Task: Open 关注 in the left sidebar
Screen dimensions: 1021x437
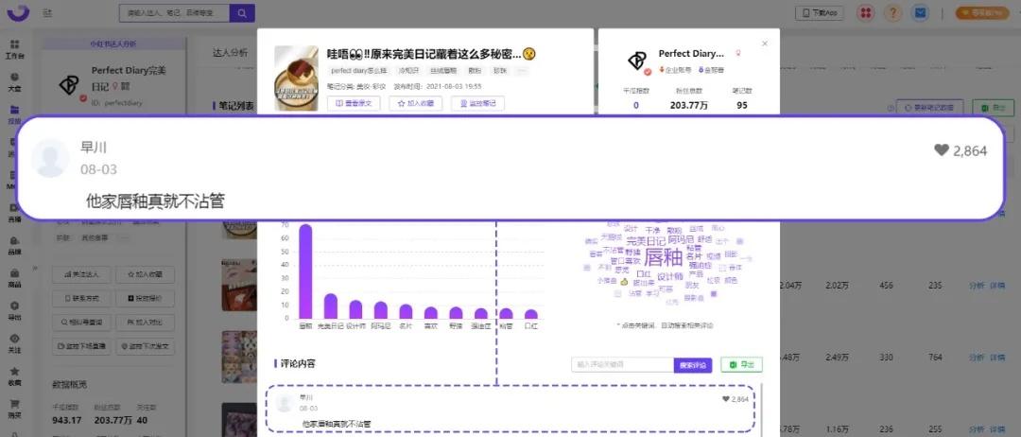Action: tap(14, 342)
